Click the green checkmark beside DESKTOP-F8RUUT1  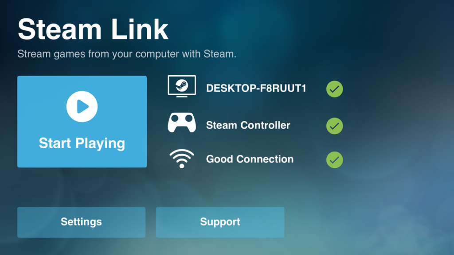click(x=334, y=89)
